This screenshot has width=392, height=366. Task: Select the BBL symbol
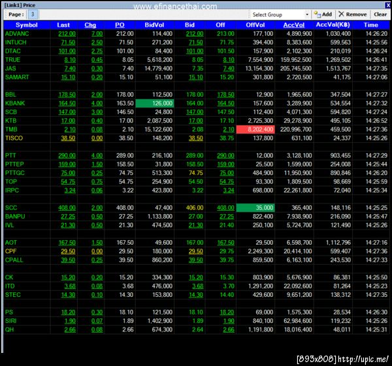tap(10, 95)
